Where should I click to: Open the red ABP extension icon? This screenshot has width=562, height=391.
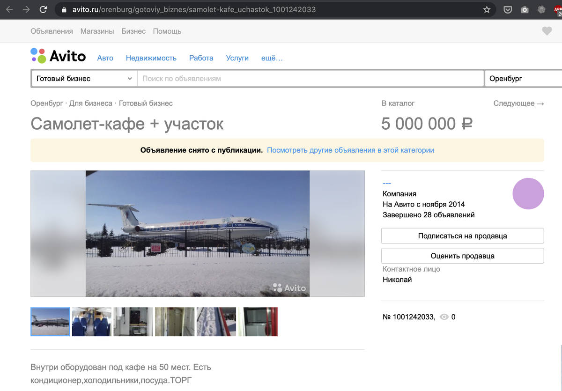pyautogui.click(x=557, y=9)
